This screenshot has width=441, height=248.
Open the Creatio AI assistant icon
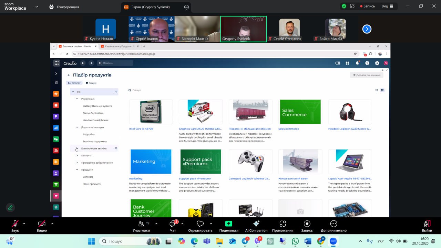pyautogui.click(x=338, y=63)
